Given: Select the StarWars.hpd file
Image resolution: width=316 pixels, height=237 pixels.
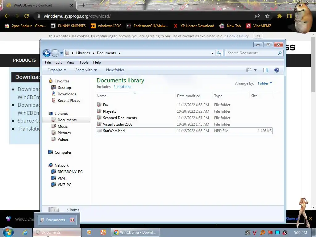Looking at the screenshot, I should click(x=184, y=131).
